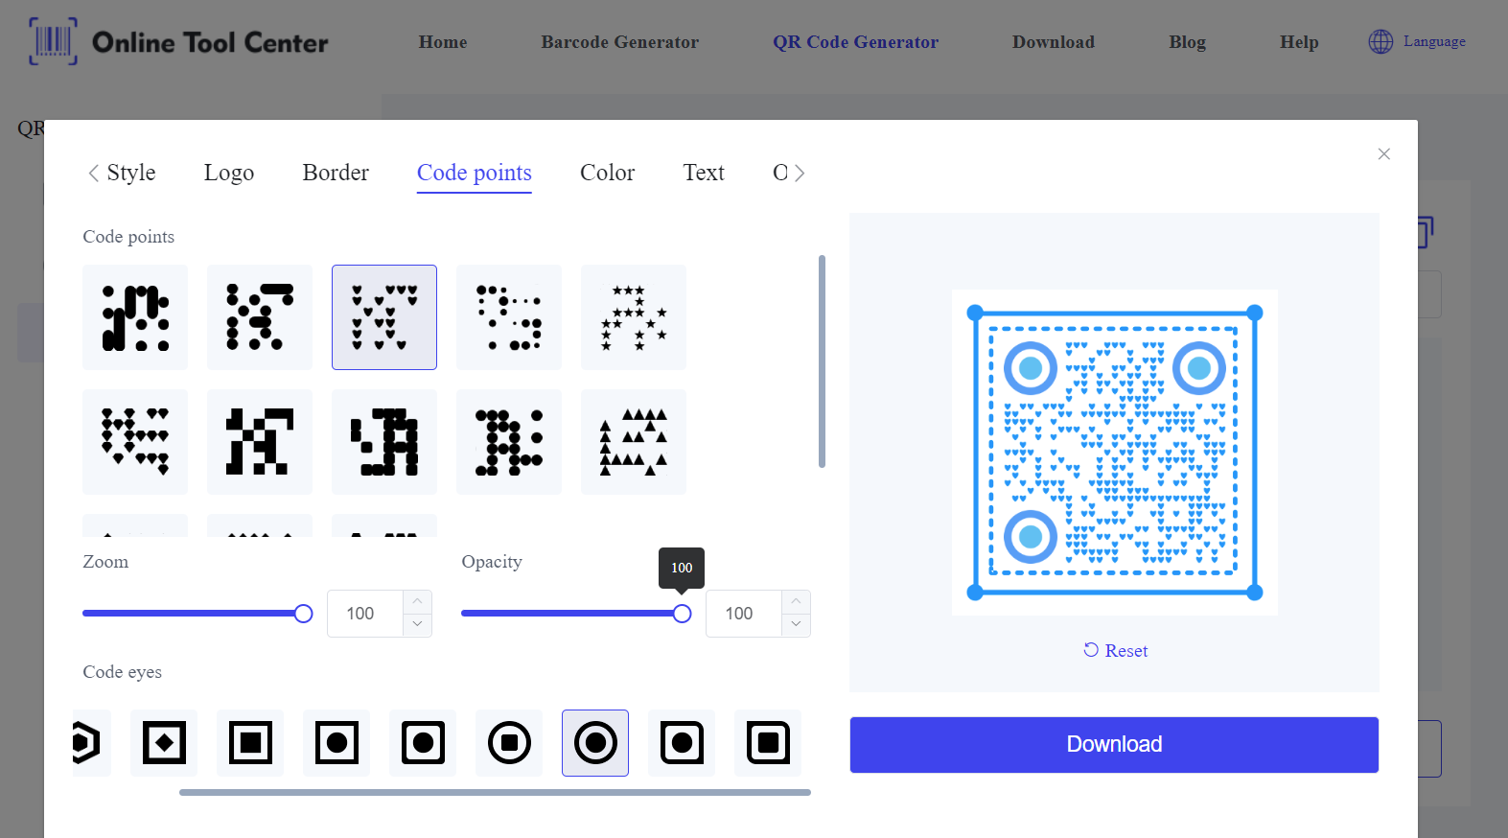1508x838 pixels.
Task: Pick the scattered dots code point pattern
Action: [x=509, y=317]
